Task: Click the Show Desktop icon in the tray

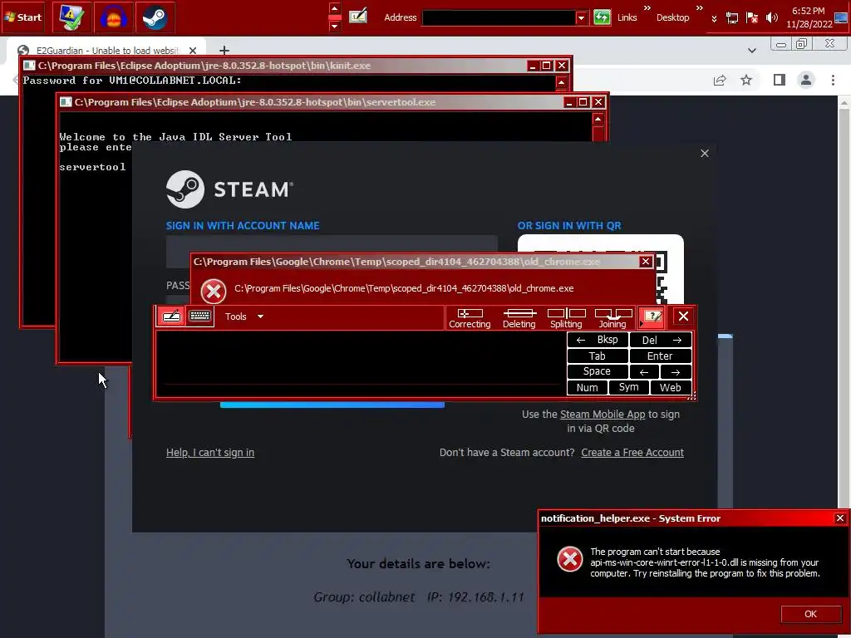Action: click(843, 17)
